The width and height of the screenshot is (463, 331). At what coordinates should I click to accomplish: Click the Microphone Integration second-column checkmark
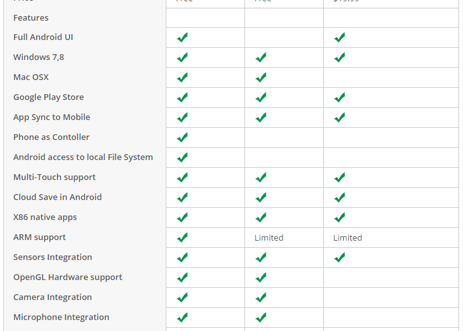(x=261, y=317)
